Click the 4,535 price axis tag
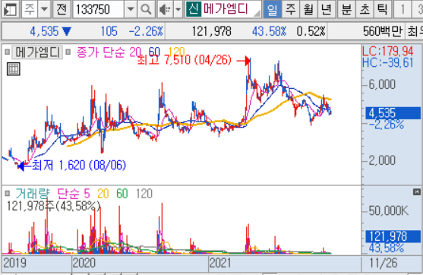The width and height of the screenshot is (423, 275). click(x=393, y=113)
